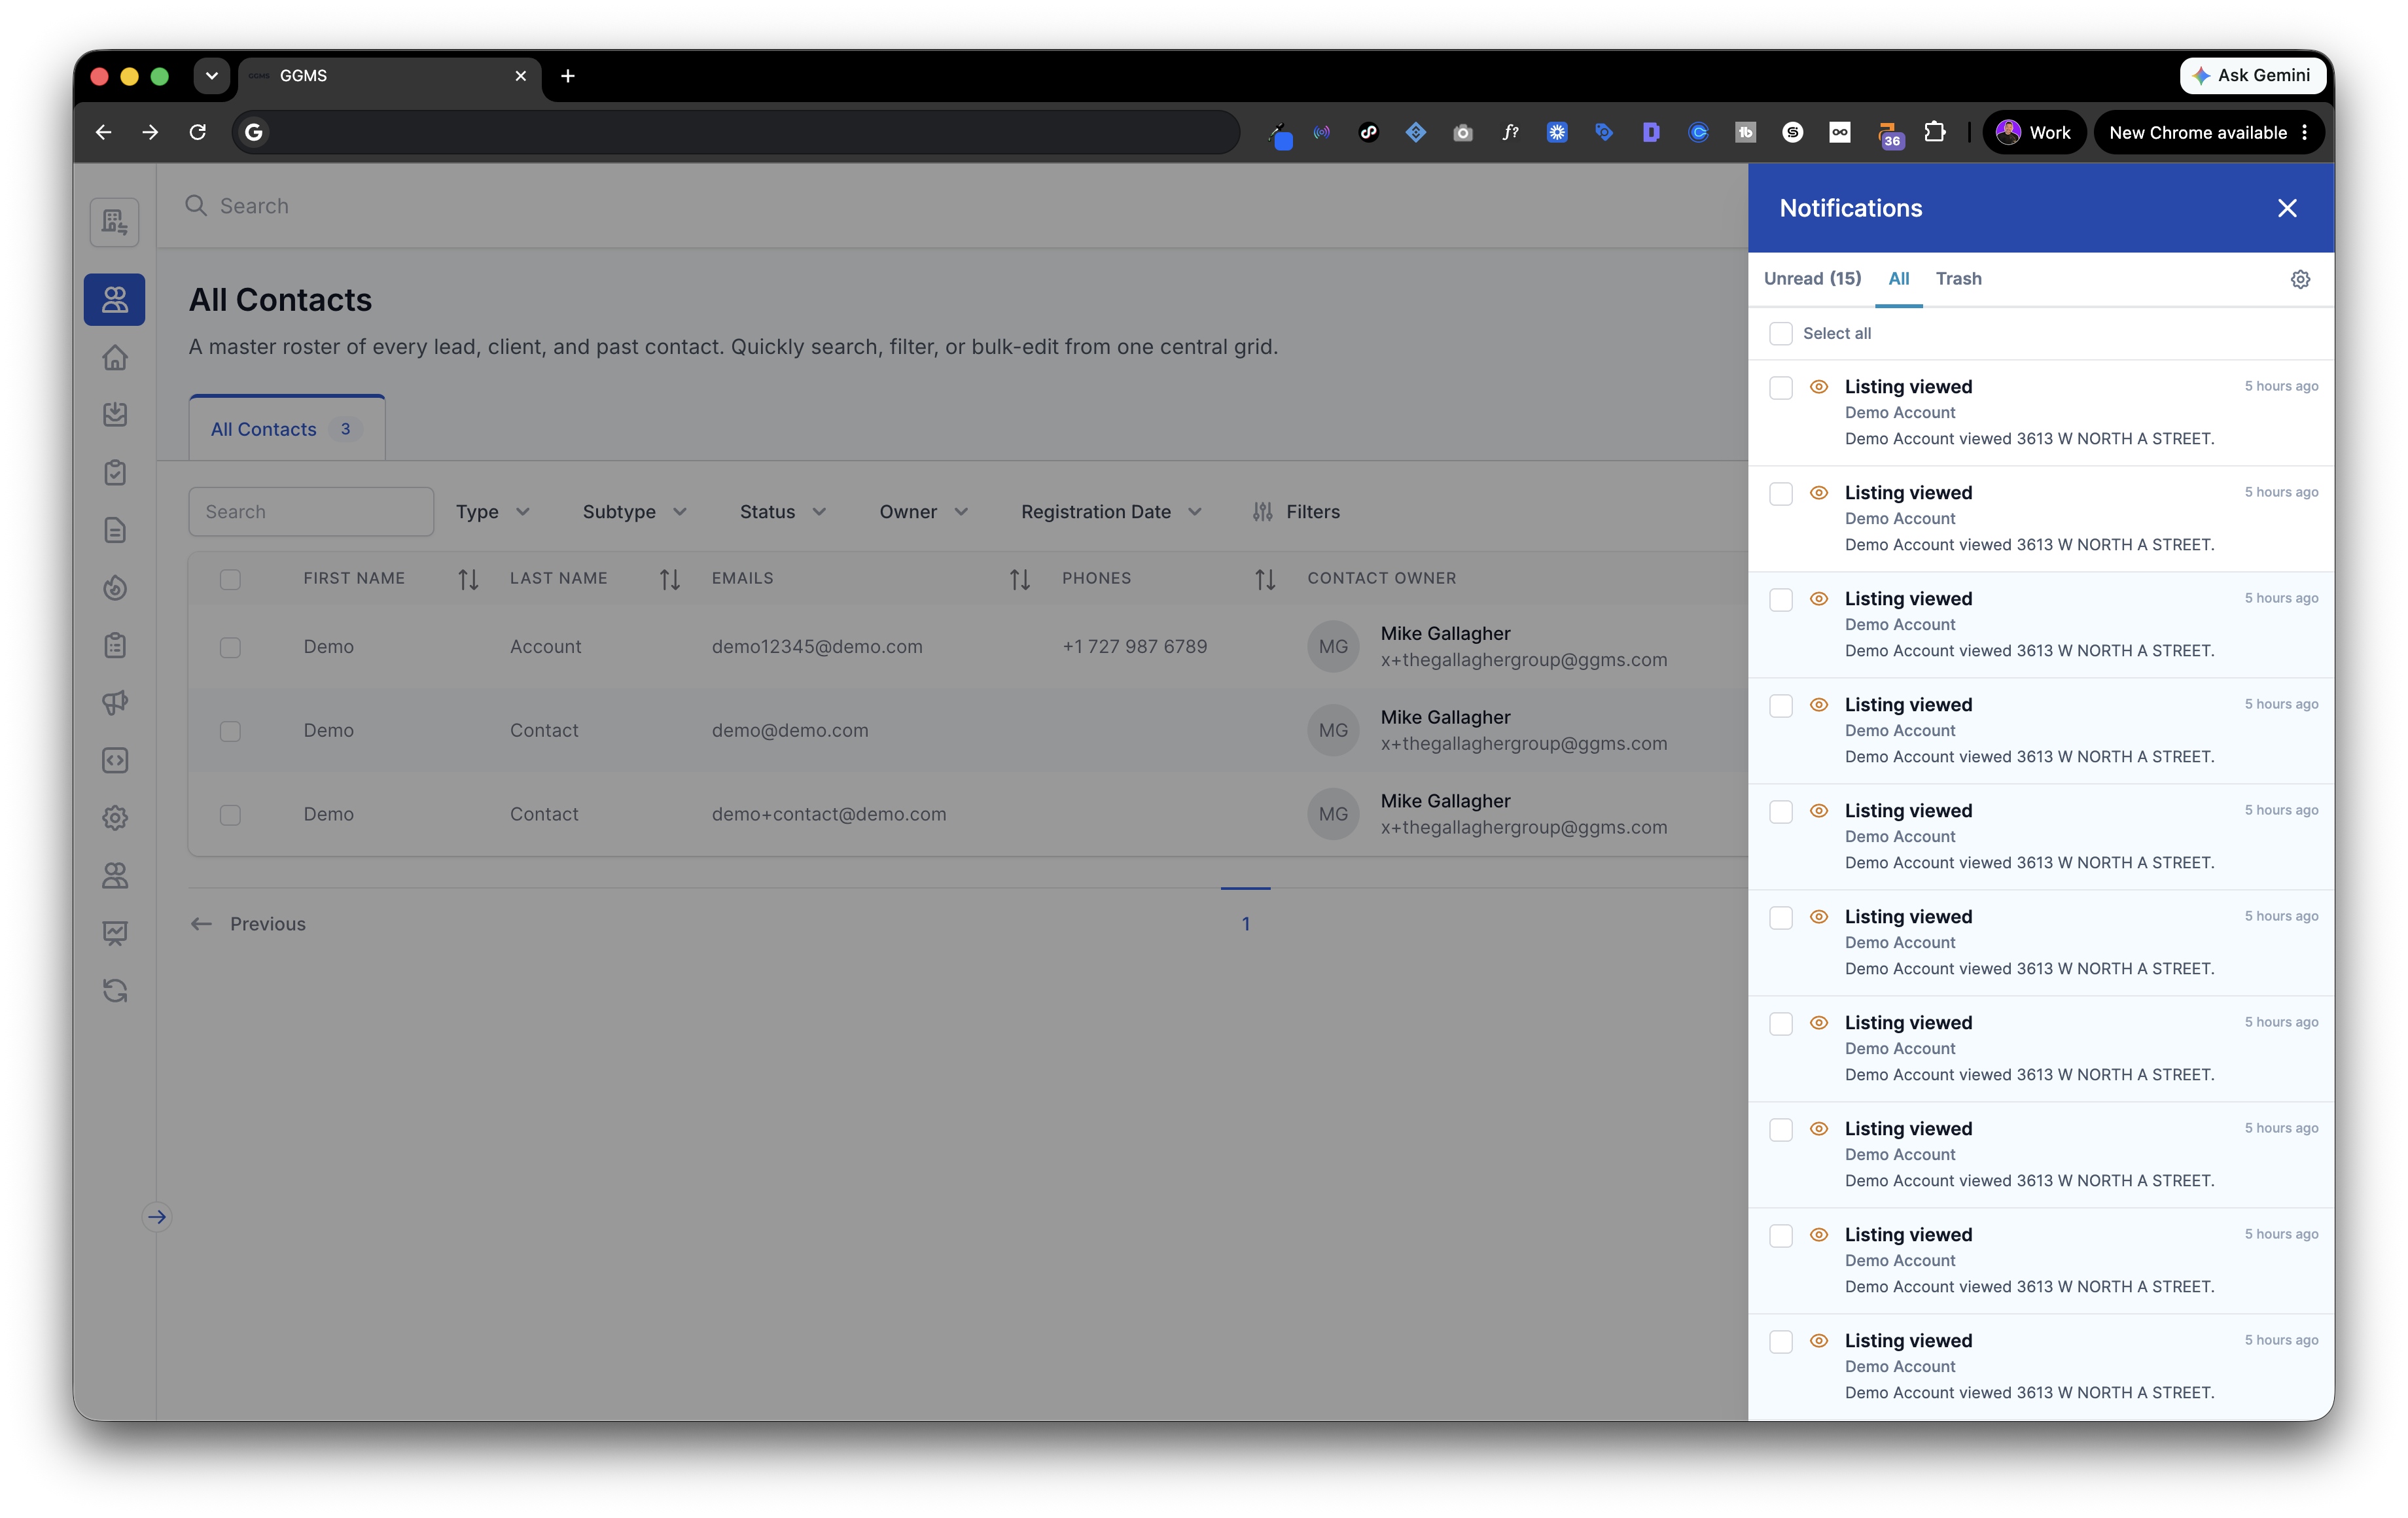Switch to the Unread (15) tab

click(1812, 279)
